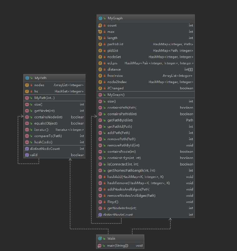Screen dimensions: 237x251
Task: Click the method icon next to MyPath(int...)
Action: point(27,98)
